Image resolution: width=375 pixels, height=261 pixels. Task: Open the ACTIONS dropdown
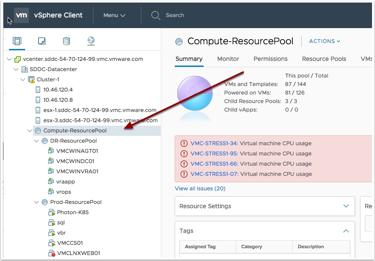tap(325, 41)
